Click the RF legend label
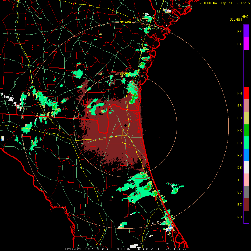This screenshot has height=251, width=251. (239, 31)
